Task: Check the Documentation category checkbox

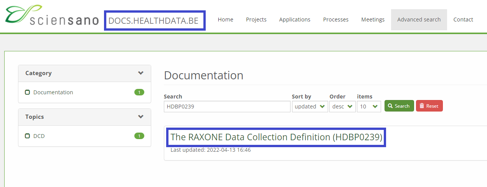Action: click(x=27, y=92)
